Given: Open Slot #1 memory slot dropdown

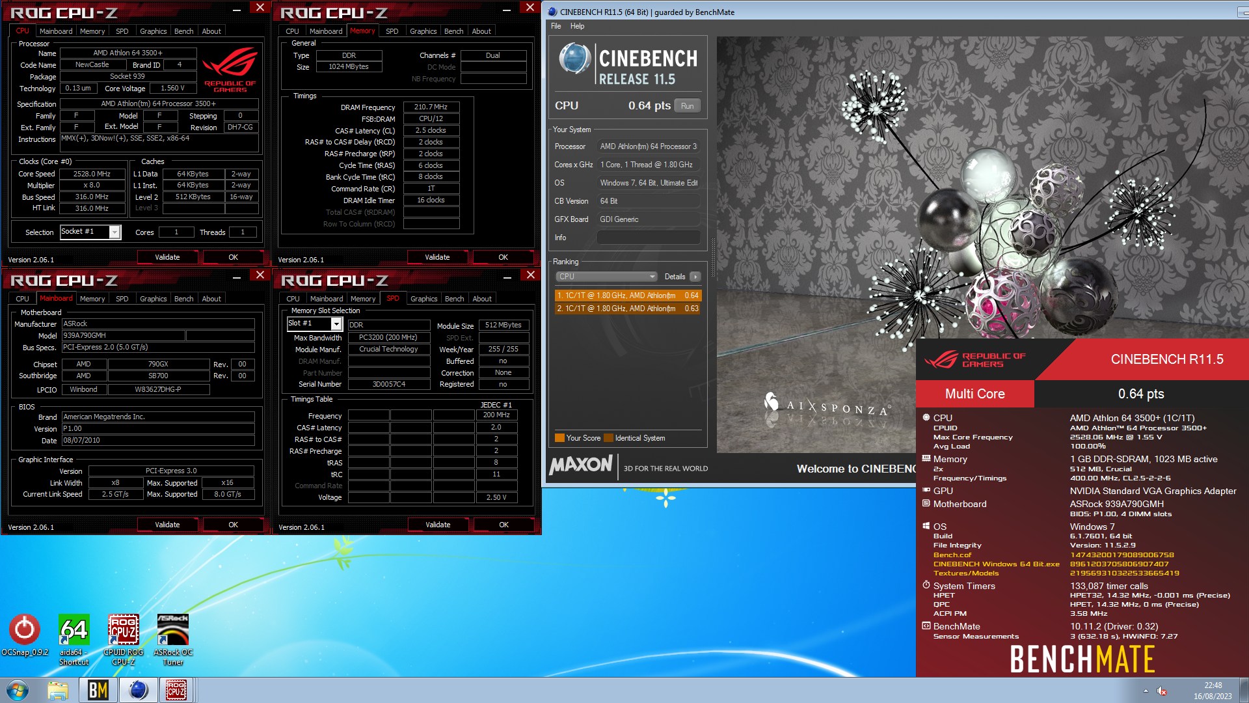Looking at the screenshot, I should click(314, 324).
